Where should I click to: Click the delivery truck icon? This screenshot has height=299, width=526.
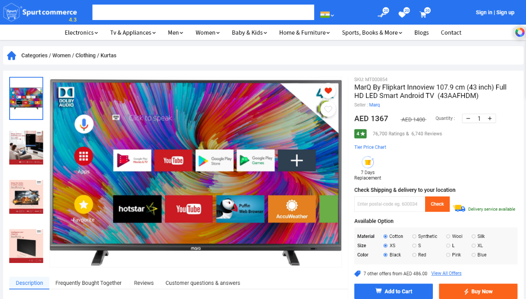coord(459,208)
